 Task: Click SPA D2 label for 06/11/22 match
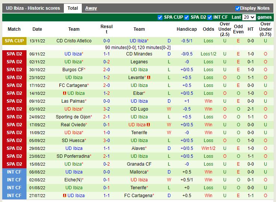click(x=14, y=54)
